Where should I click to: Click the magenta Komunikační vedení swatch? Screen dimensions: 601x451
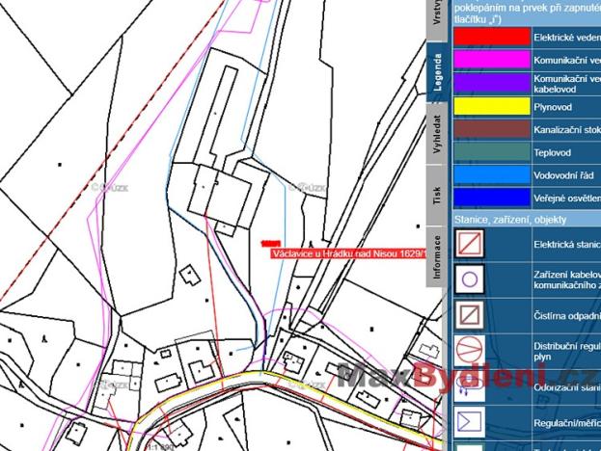tap(491, 60)
